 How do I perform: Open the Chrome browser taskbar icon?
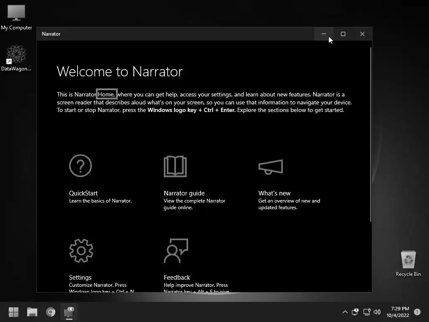point(51,312)
